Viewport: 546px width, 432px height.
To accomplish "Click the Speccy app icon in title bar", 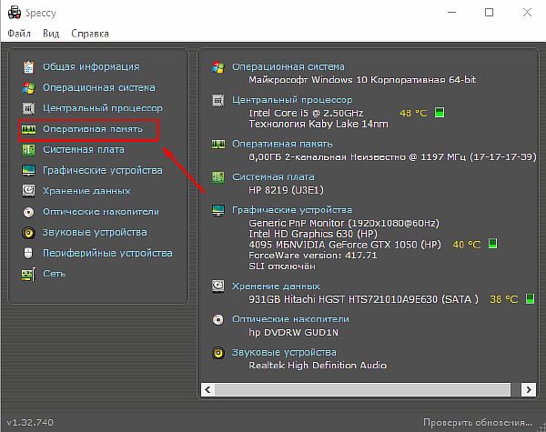I will tap(15, 13).
